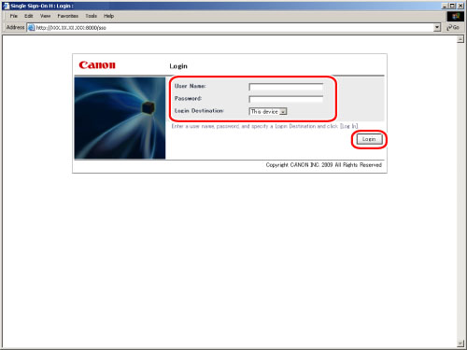Open the Login Destination dropdown
The image size is (467, 350).
pyautogui.click(x=268, y=111)
